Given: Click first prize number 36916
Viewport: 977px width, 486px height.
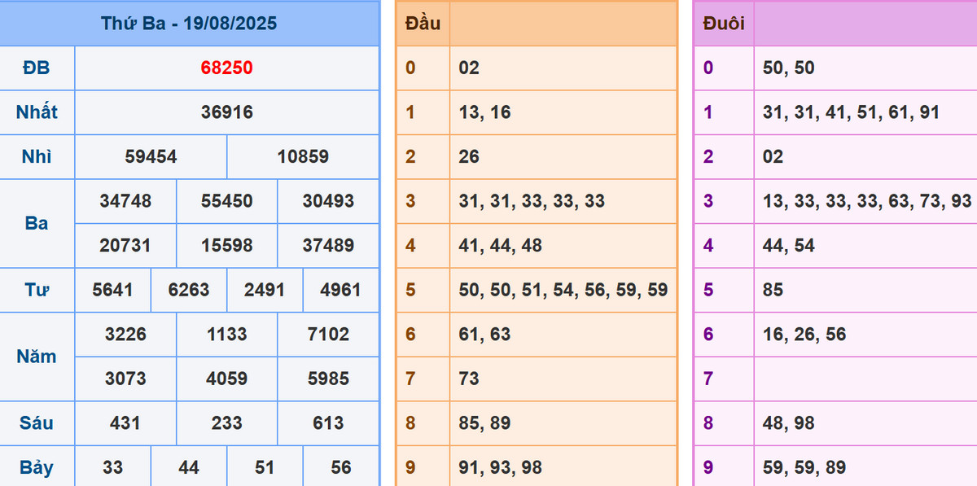Looking at the screenshot, I should click(x=226, y=112).
